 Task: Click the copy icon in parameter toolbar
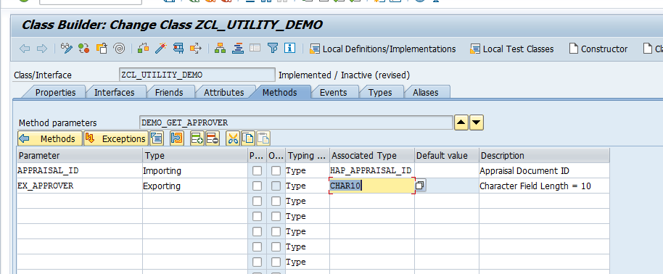(x=248, y=138)
